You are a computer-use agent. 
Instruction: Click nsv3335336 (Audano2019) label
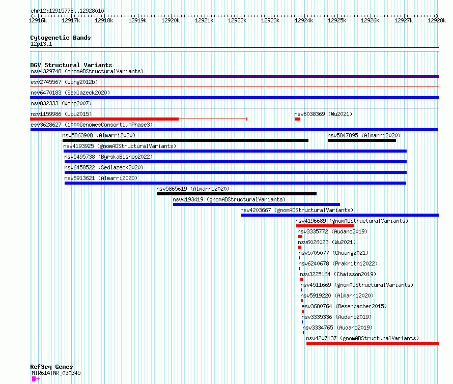click(x=336, y=317)
